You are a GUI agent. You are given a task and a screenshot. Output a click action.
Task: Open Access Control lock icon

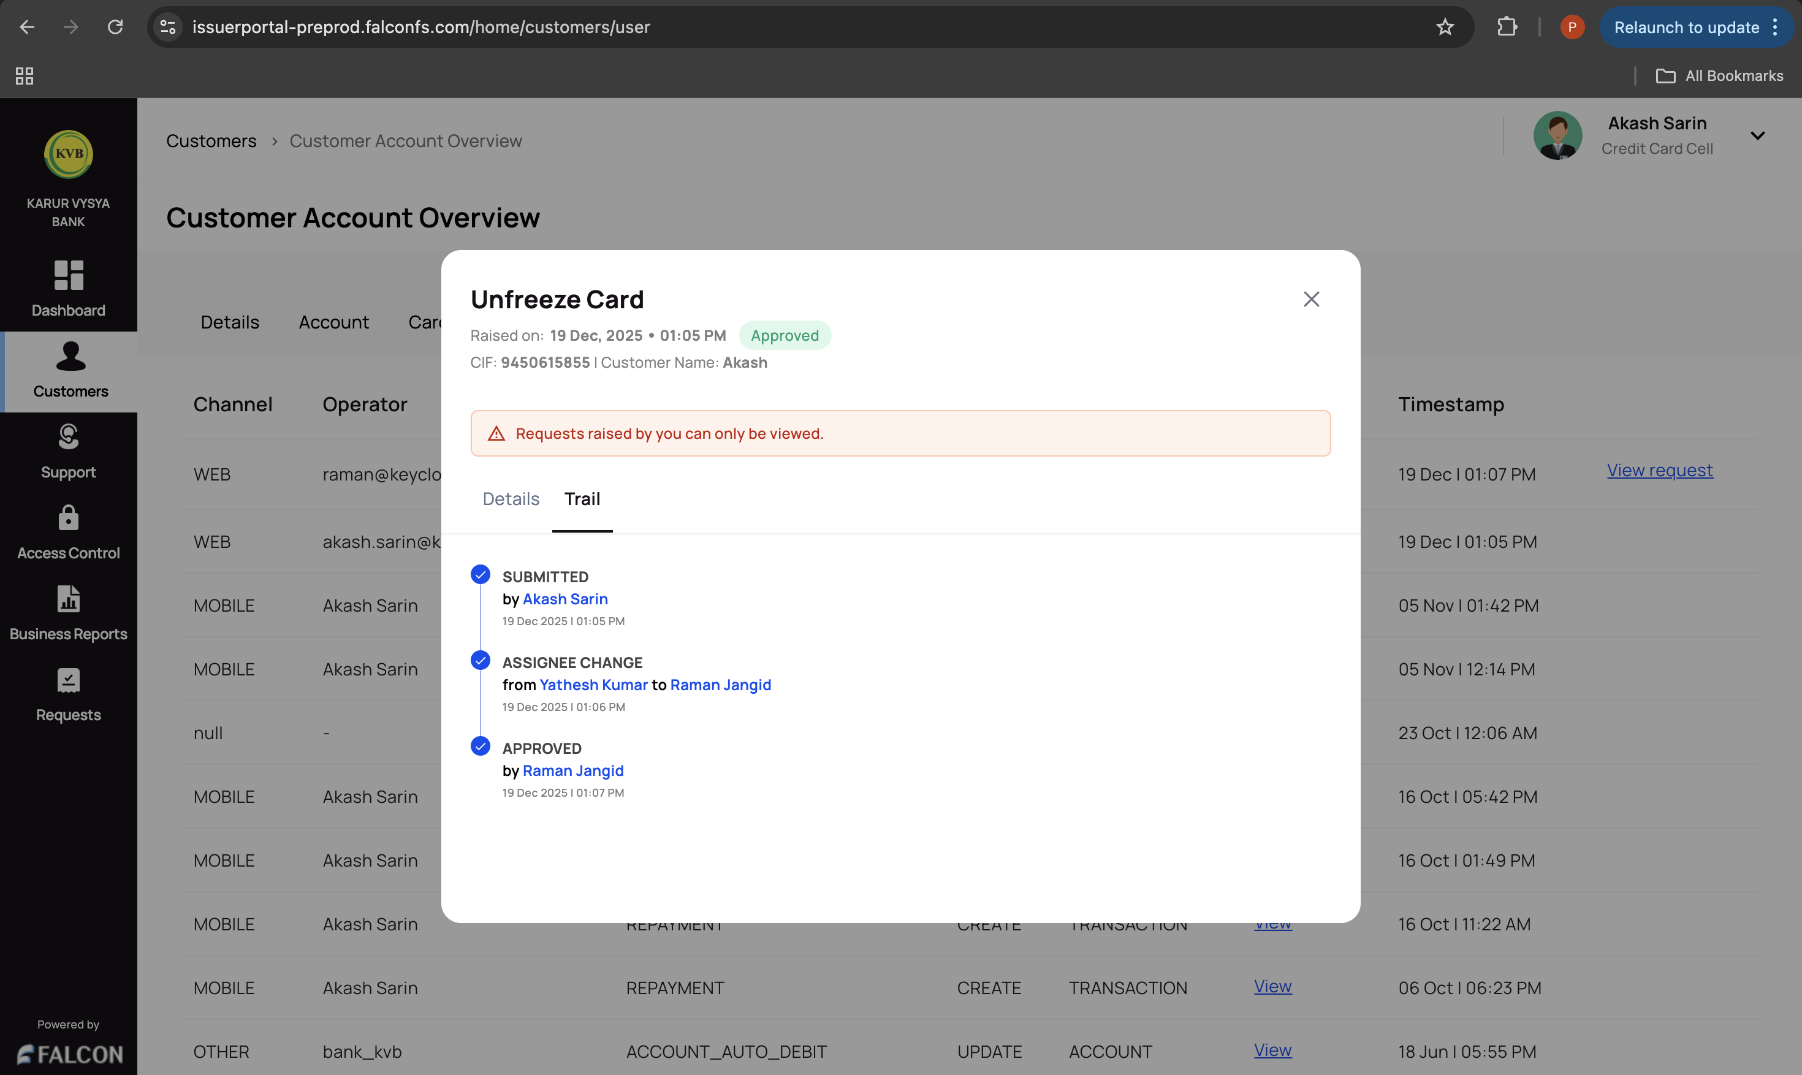[68, 519]
